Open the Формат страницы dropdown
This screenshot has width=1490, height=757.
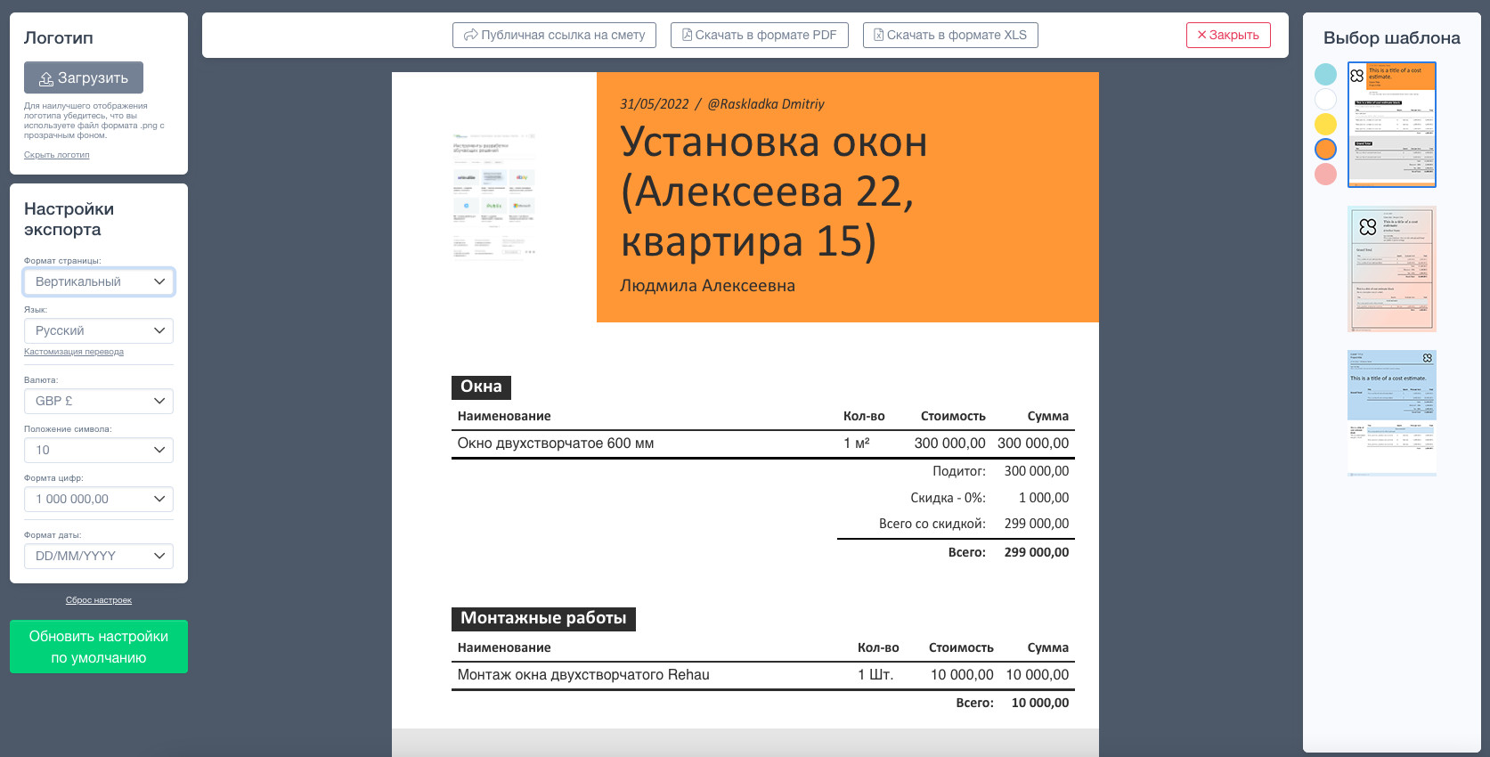(99, 281)
